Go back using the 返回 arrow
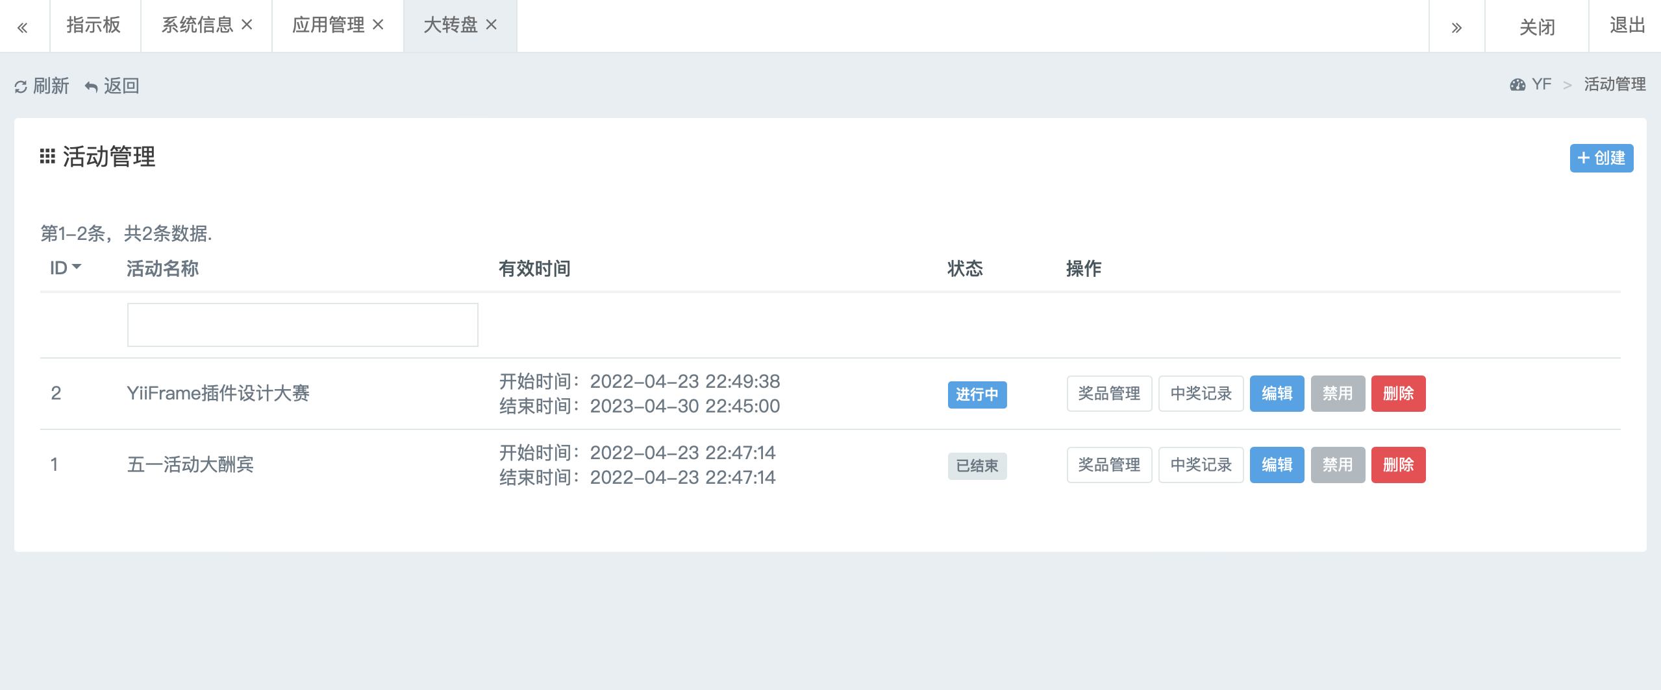 (92, 86)
